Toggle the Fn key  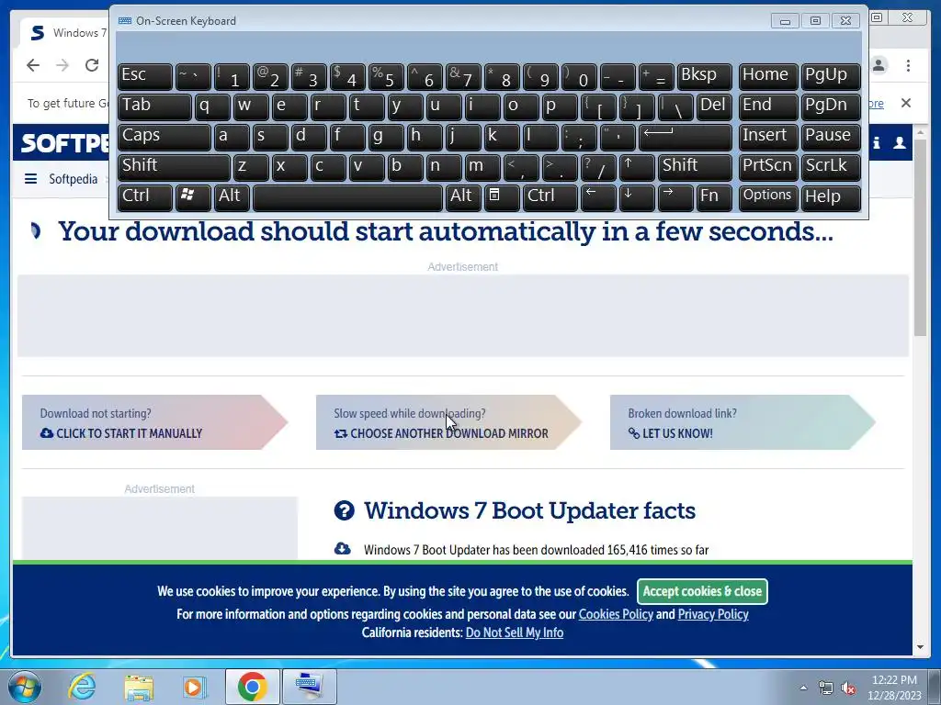coord(715,197)
